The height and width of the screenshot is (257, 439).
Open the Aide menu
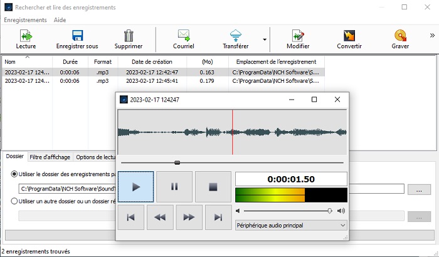click(60, 20)
